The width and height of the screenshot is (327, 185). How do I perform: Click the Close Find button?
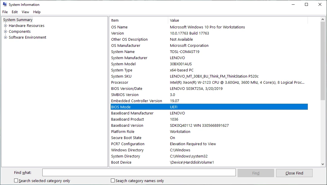294,173
